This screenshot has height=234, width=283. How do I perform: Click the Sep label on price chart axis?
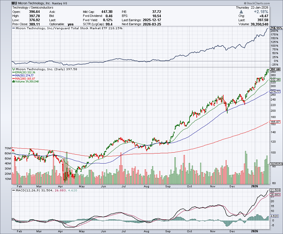168,186
